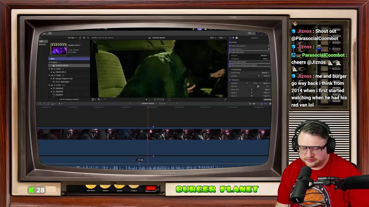Open the Sharpness None dropdown

click(266, 59)
